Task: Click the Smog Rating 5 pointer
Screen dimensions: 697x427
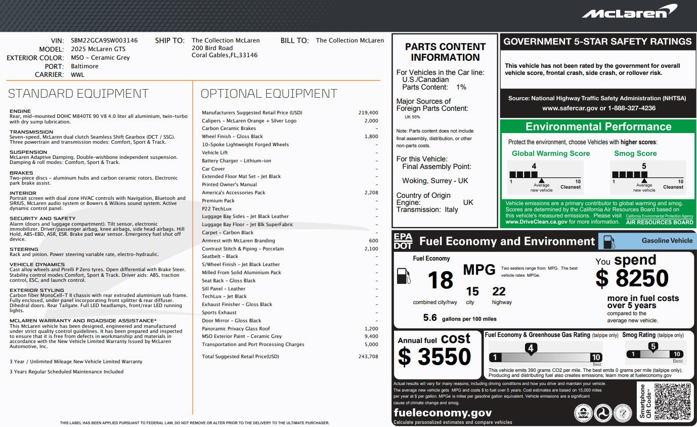Action: [x=653, y=347]
